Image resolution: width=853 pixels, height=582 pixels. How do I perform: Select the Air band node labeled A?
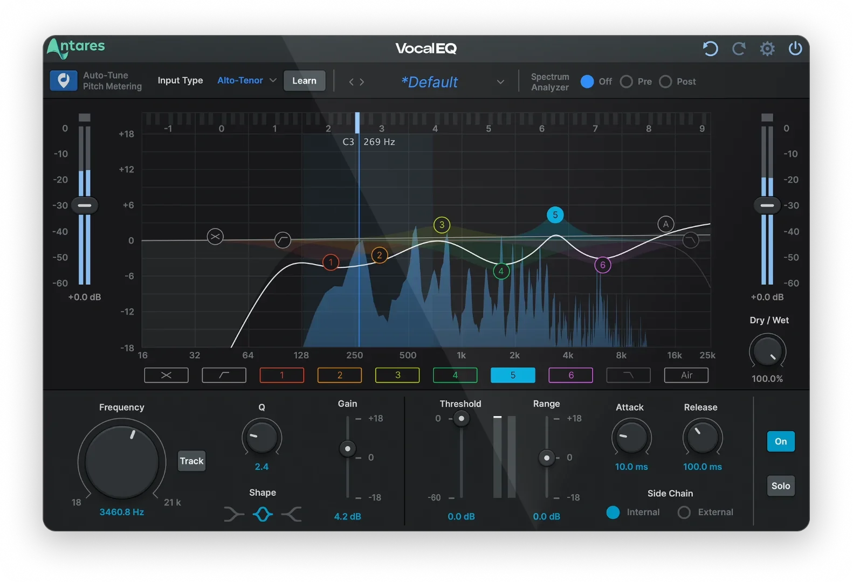(x=666, y=224)
